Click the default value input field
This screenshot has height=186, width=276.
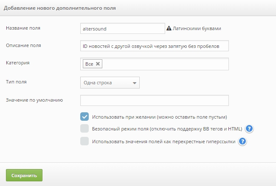pos(155,100)
